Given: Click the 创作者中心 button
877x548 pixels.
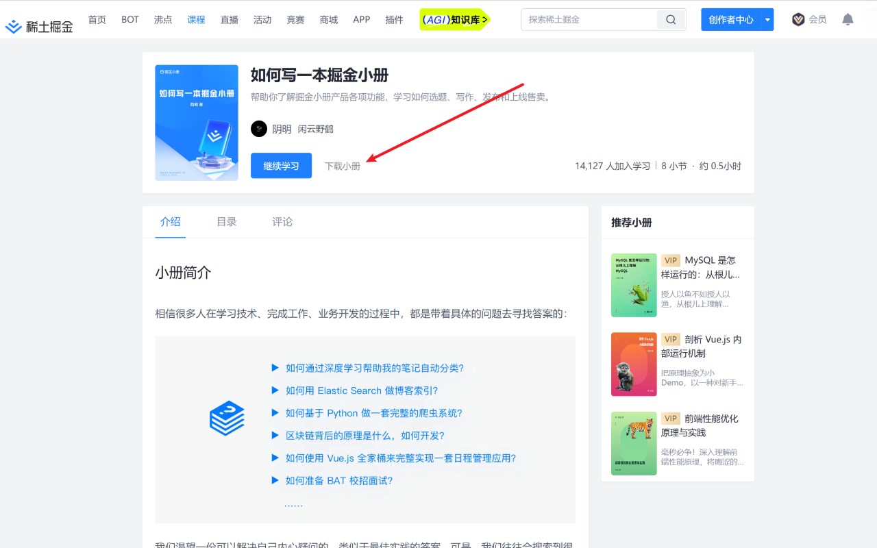Looking at the screenshot, I should pyautogui.click(x=731, y=20).
